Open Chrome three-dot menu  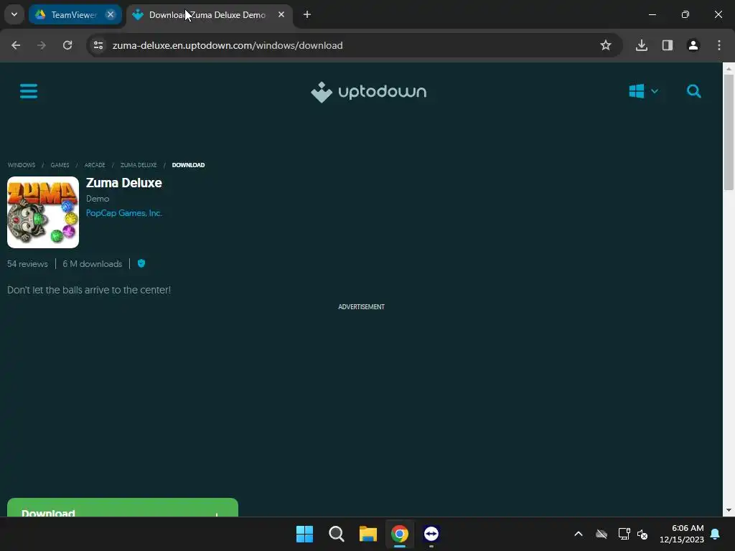point(719,45)
